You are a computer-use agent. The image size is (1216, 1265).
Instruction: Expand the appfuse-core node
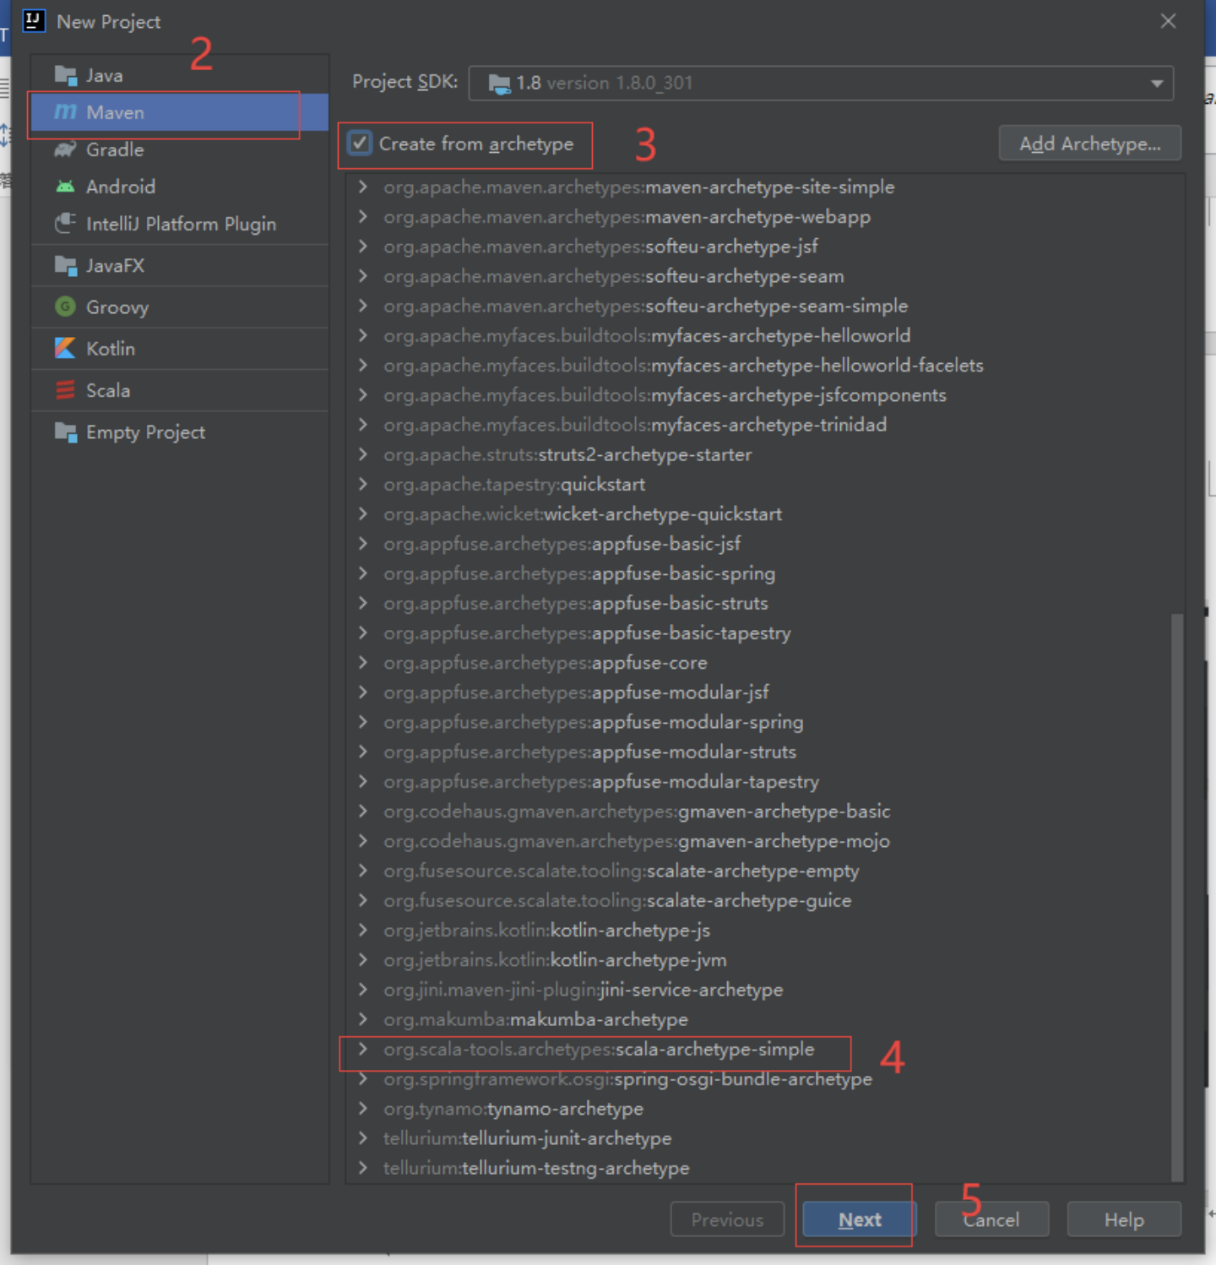coord(363,663)
